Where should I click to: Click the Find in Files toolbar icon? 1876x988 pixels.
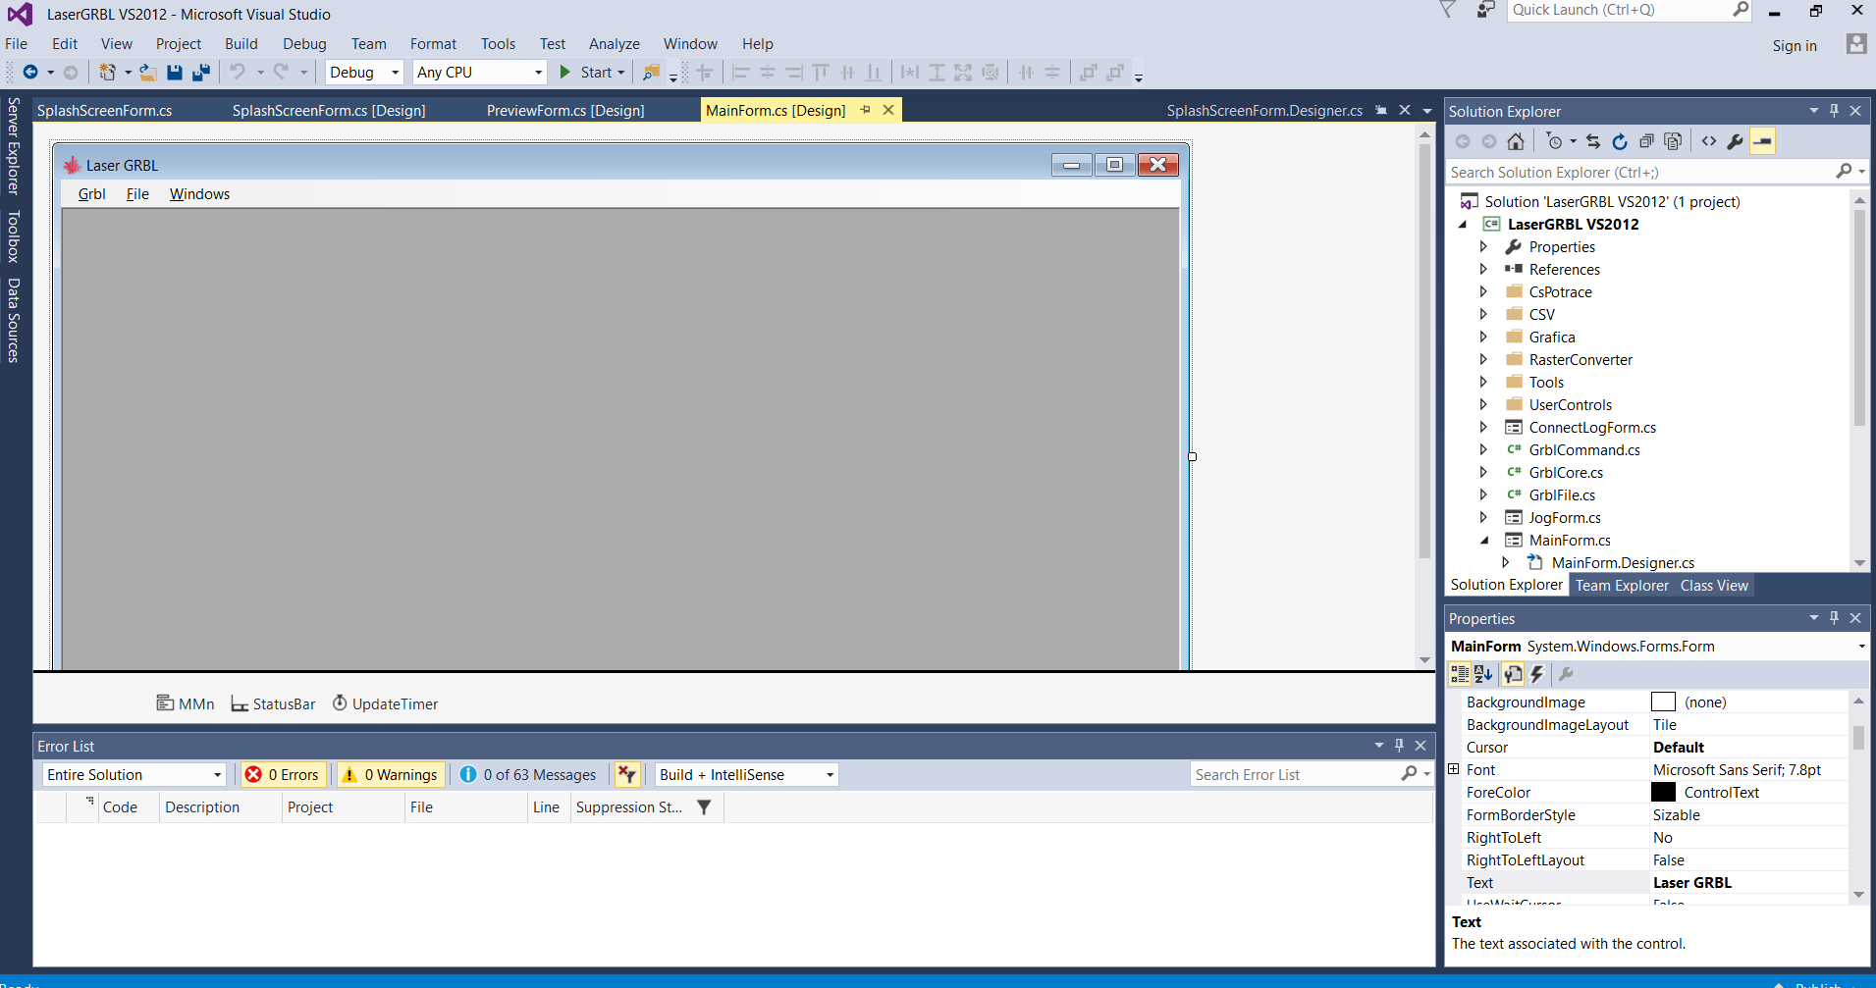point(651,73)
